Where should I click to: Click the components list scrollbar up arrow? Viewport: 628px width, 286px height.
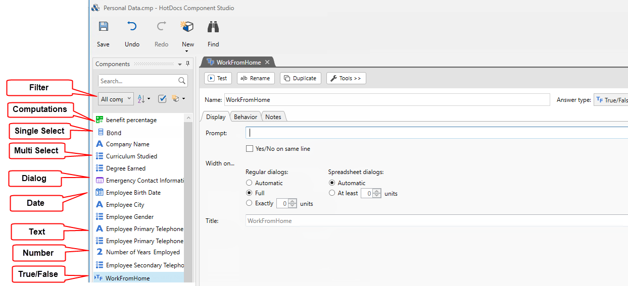188,118
